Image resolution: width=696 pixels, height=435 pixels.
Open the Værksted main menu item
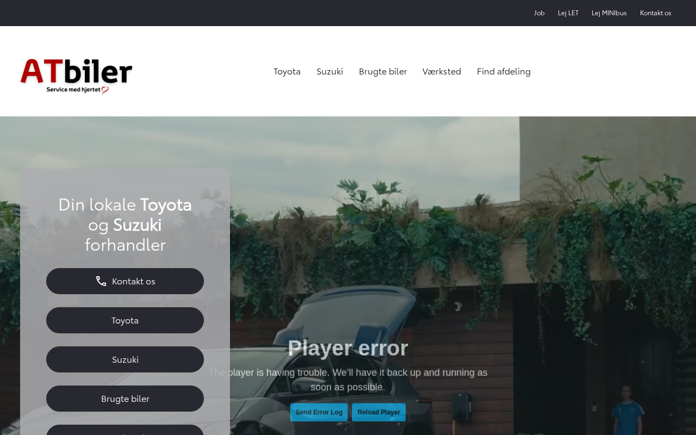click(442, 71)
